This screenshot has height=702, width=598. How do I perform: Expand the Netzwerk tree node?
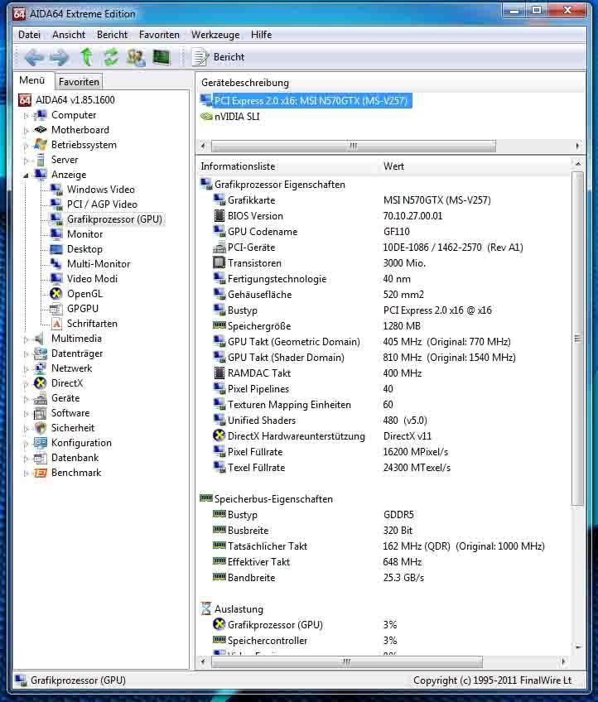26,368
